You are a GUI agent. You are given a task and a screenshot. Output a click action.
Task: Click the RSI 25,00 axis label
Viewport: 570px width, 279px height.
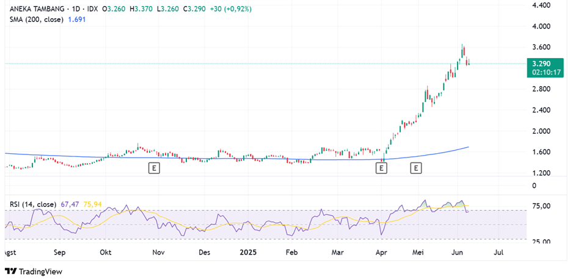click(x=541, y=242)
